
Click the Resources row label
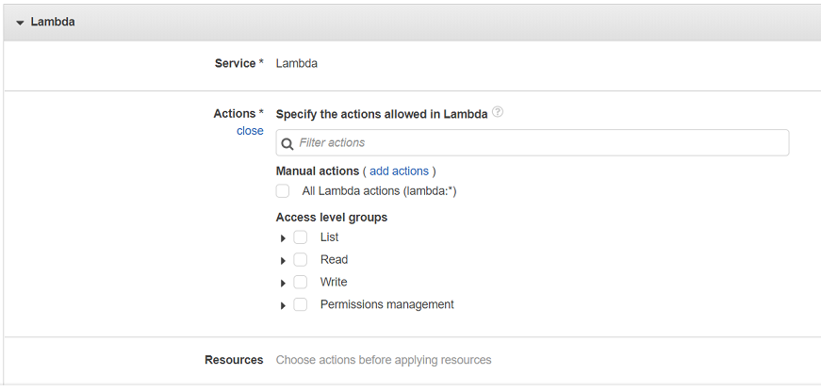[234, 360]
